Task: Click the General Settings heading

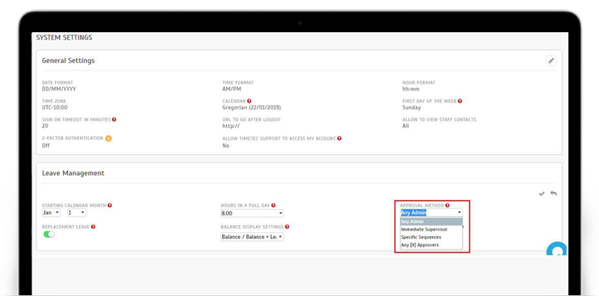Action: click(x=68, y=61)
